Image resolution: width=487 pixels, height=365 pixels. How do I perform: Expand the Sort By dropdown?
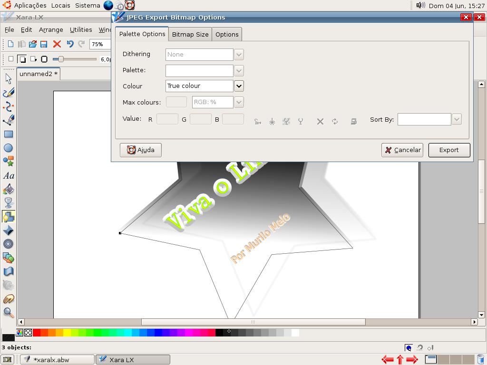point(457,119)
